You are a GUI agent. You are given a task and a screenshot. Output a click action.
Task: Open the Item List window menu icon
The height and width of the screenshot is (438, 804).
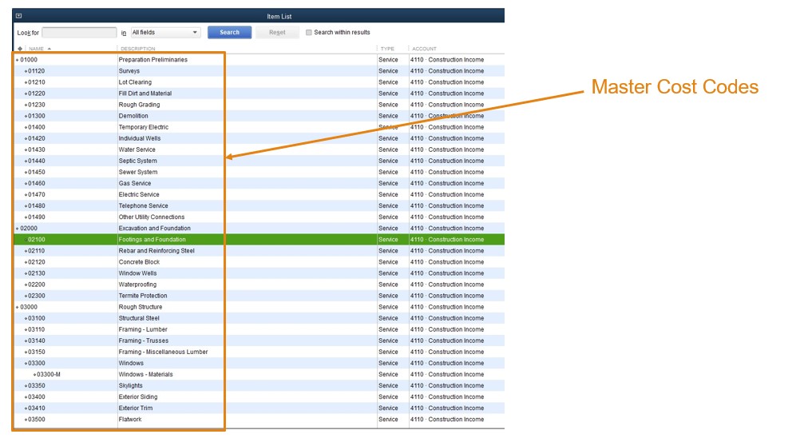tap(19, 16)
